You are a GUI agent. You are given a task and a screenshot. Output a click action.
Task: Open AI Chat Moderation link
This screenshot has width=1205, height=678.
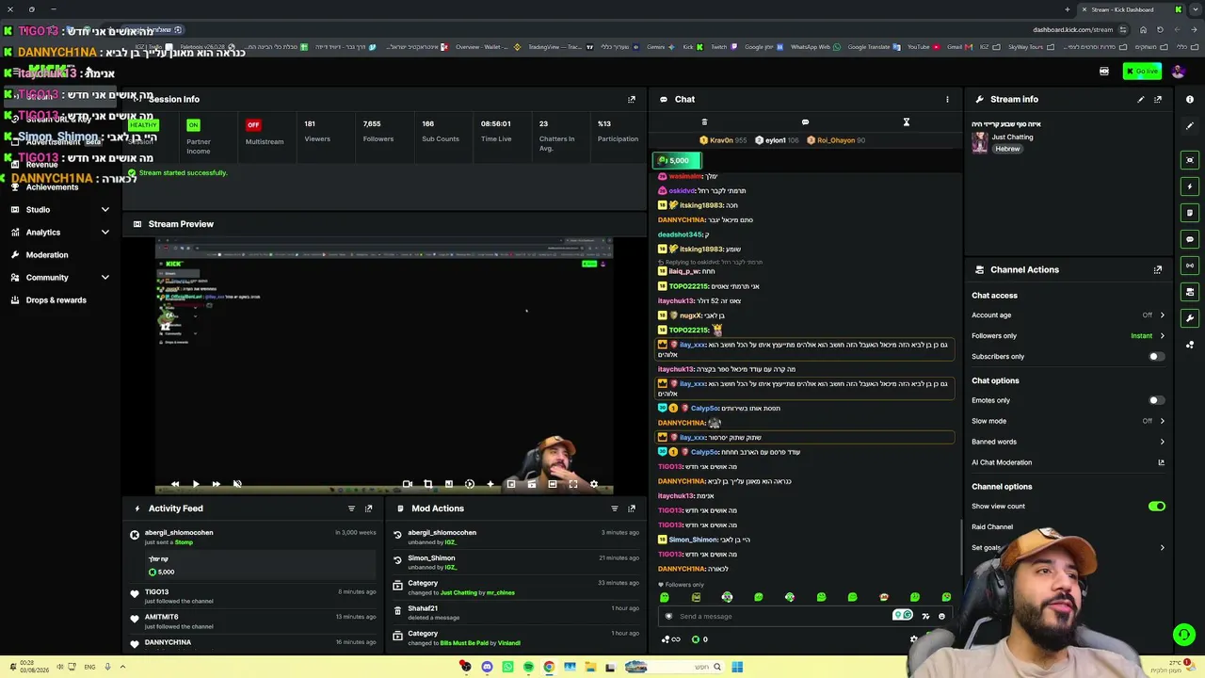tap(1068, 462)
